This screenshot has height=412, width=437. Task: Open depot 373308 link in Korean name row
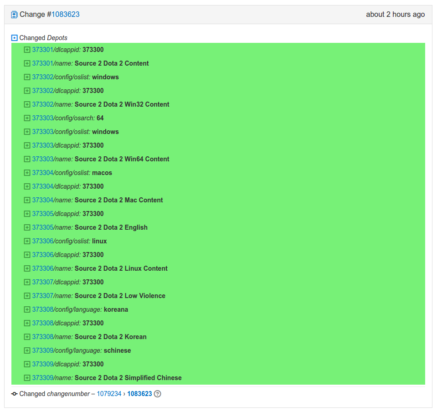[x=43, y=337]
